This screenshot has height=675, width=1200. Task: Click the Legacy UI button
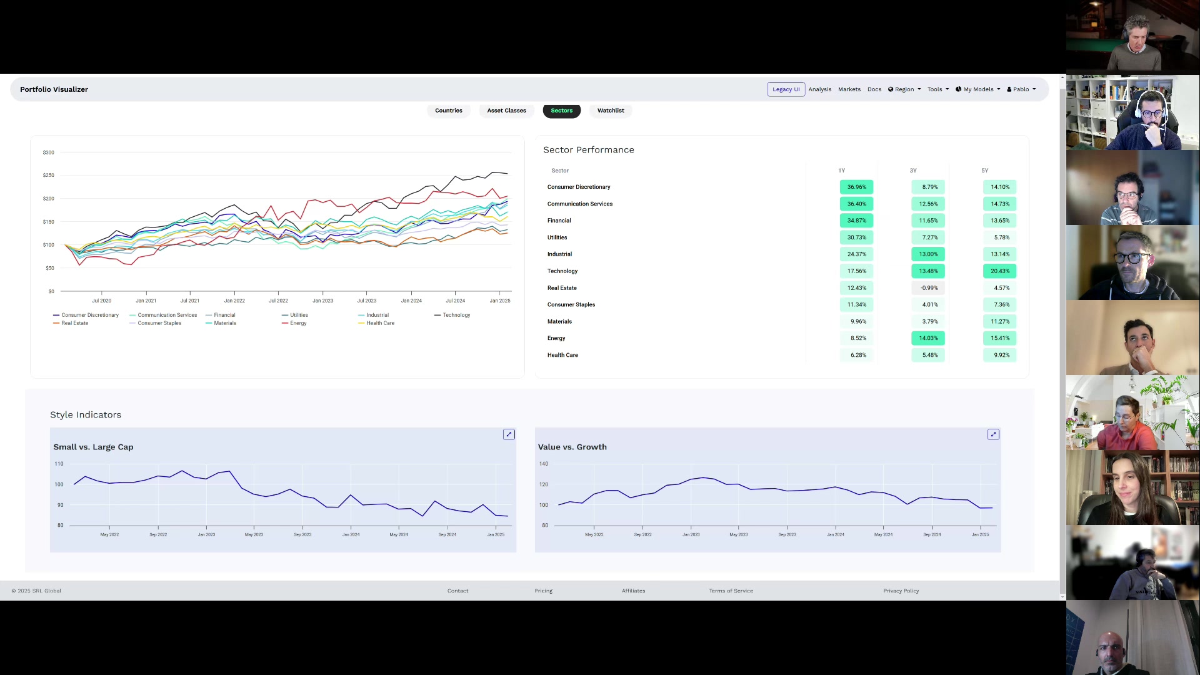(786, 89)
